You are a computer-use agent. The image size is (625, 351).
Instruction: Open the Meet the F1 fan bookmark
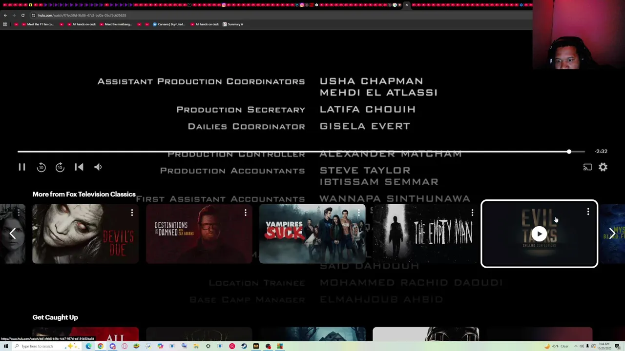click(38, 24)
